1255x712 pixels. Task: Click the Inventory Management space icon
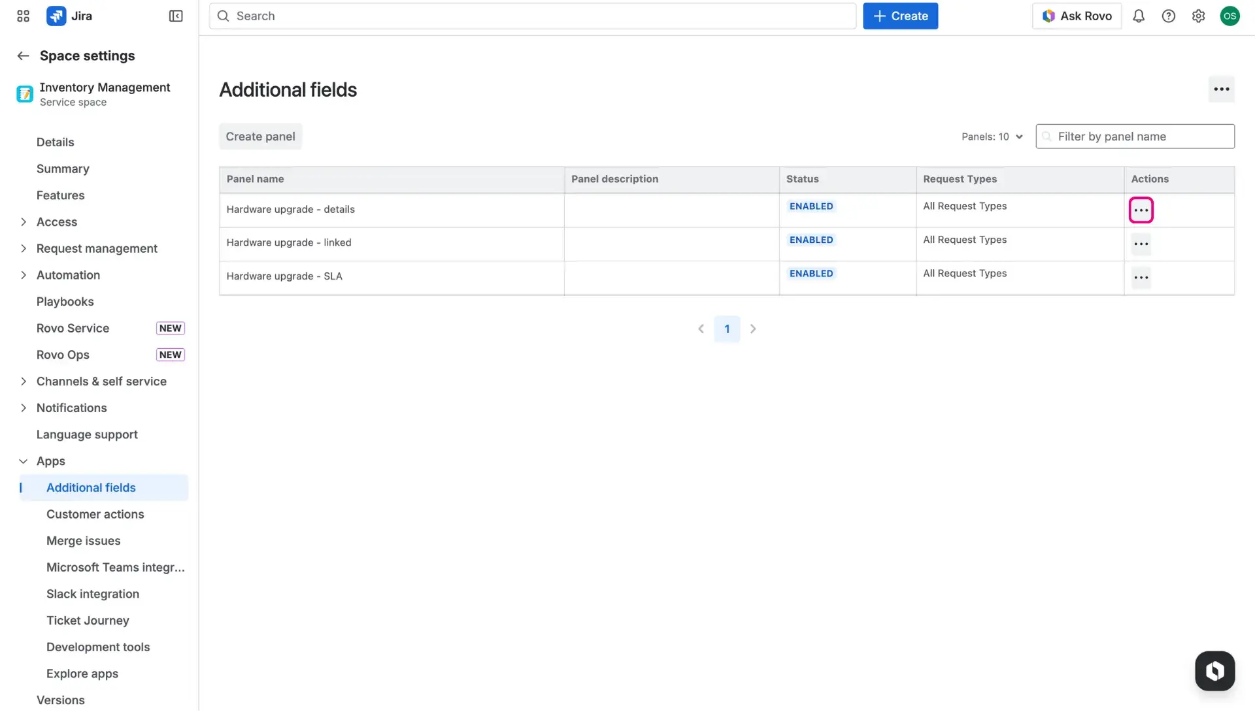tap(24, 93)
